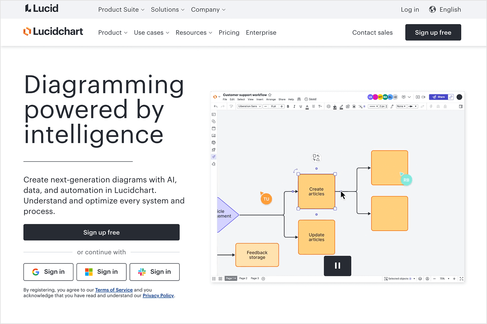Toggle the right panel icon

[461, 106]
